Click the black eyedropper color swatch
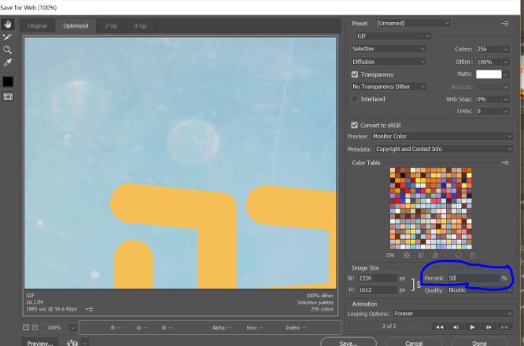 tap(8, 82)
